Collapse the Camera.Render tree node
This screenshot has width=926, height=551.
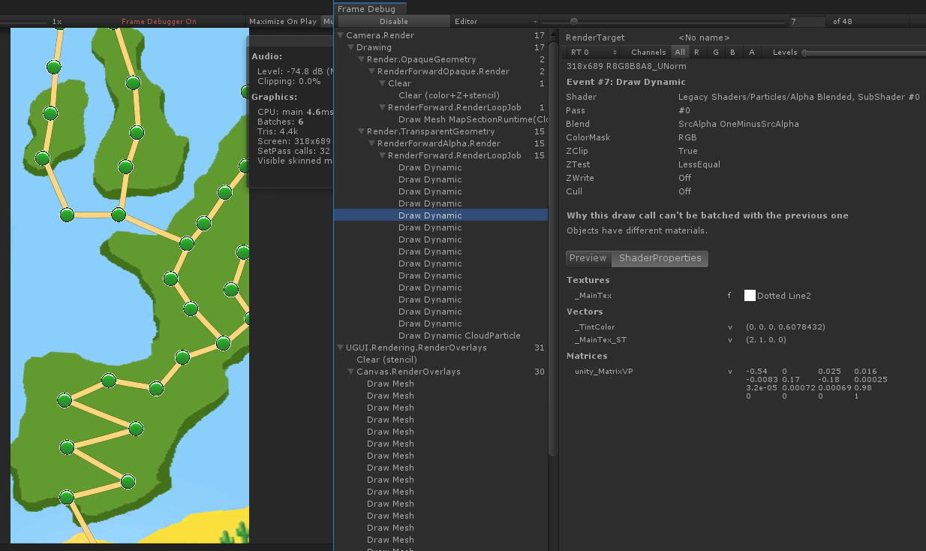(341, 35)
